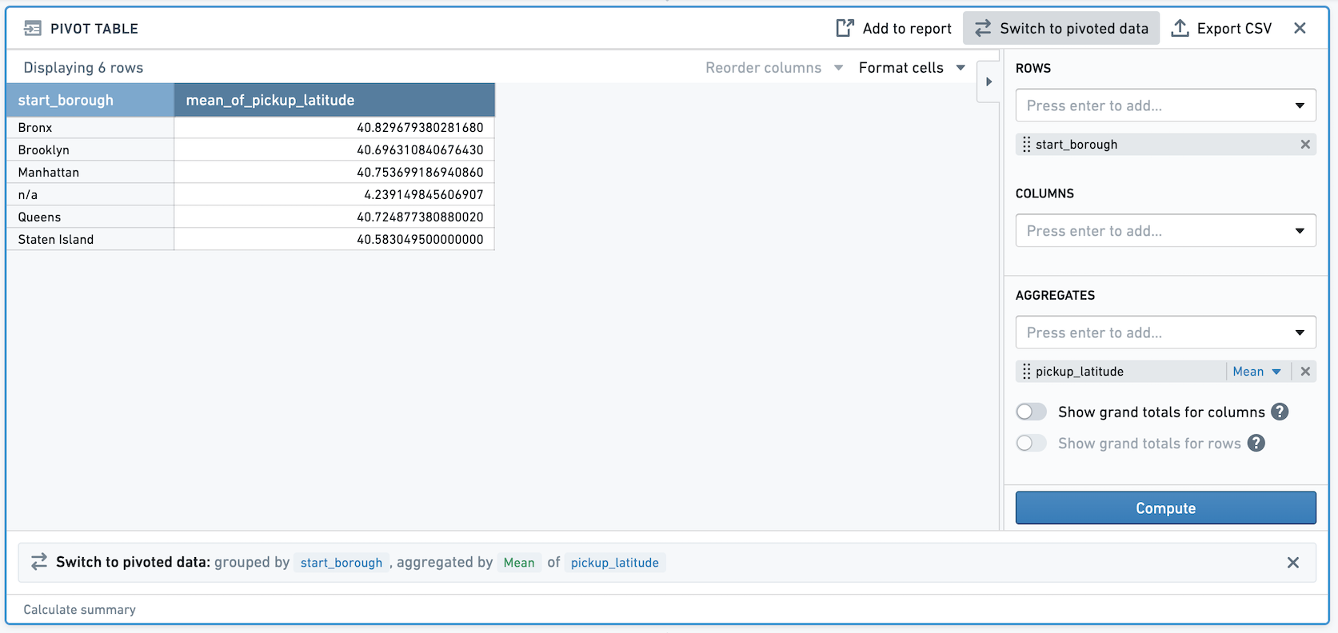This screenshot has height=633, width=1338.
Task: Click the value 4.239149845606907
Action: [424, 195]
